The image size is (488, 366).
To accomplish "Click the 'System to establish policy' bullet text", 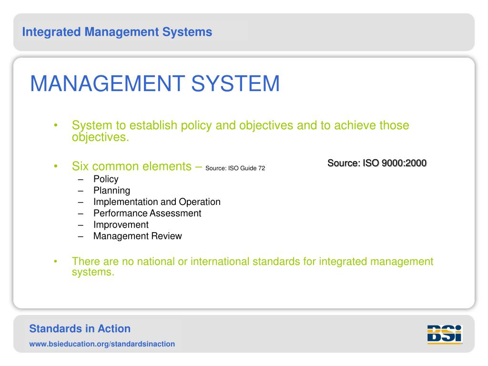I will point(241,131).
